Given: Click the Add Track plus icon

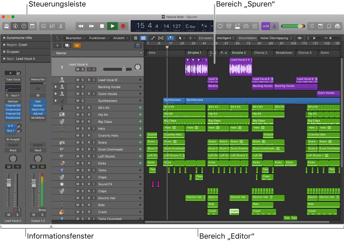Looking at the screenshot, I should click(58, 45).
